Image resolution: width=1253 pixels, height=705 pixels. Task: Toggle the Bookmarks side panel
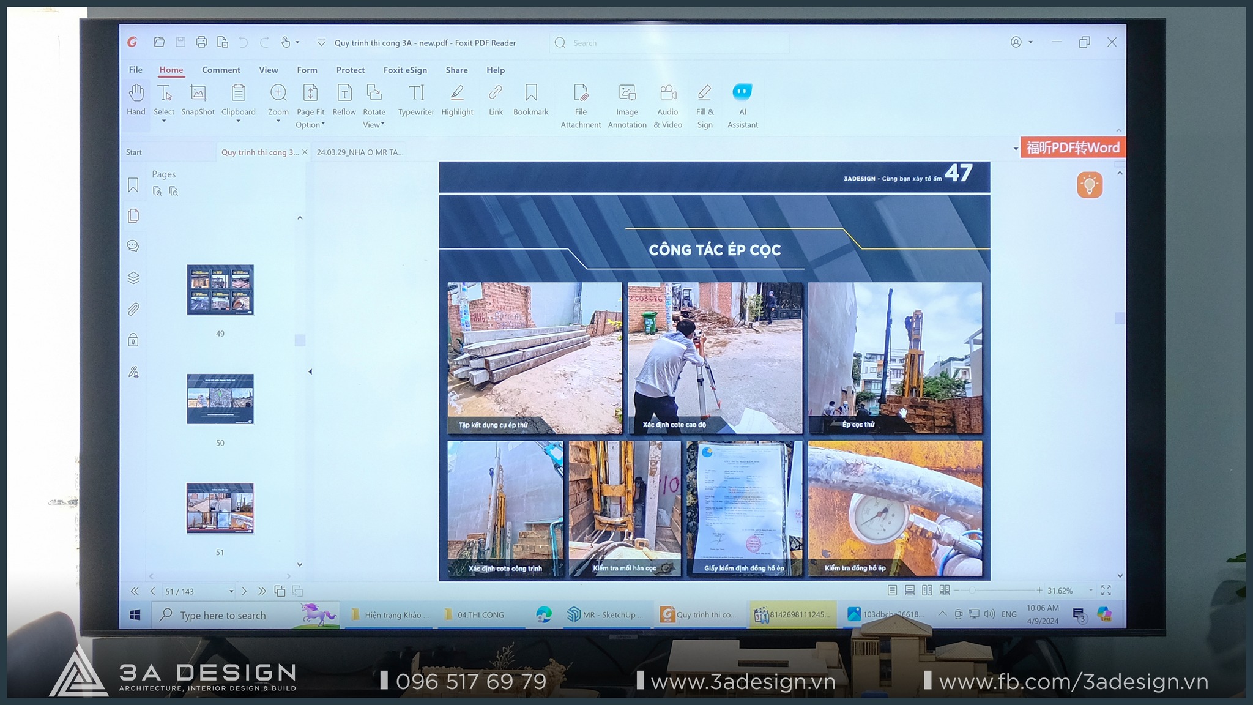click(133, 185)
